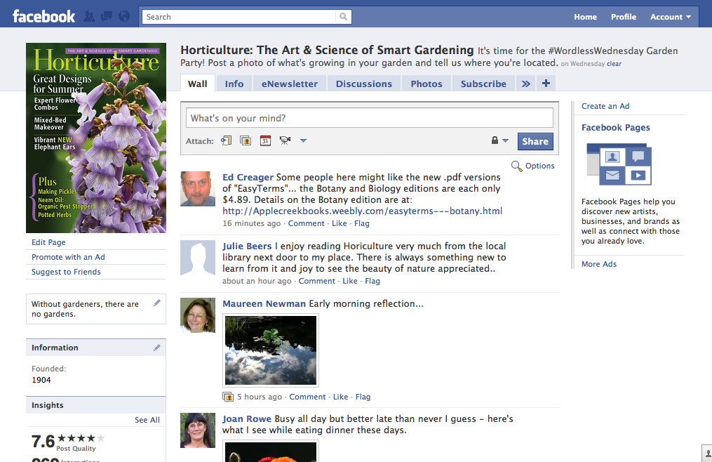
Task: Click See All under Insights
Action: coord(147,420)
